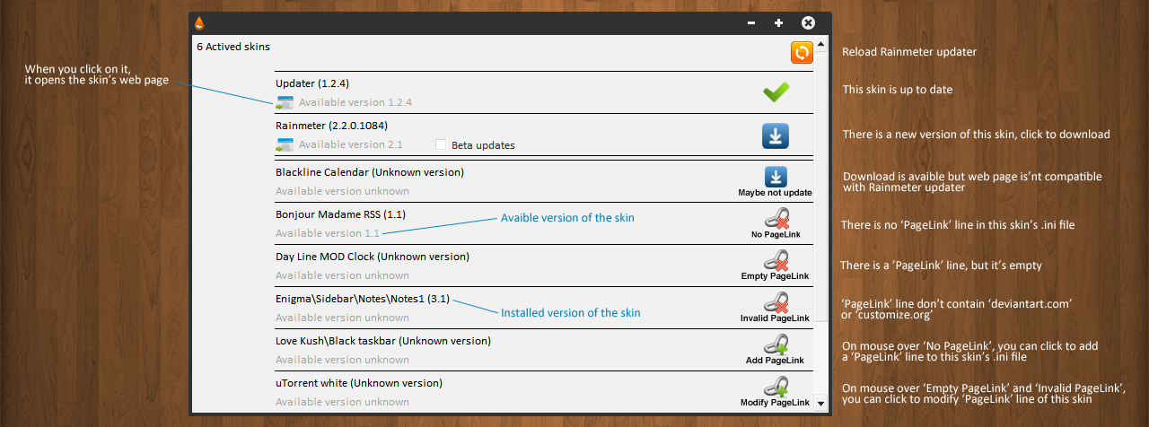Maximize the window with plus button
The height and width of the screenshot is (427, 1149).
tap(778, 23)
